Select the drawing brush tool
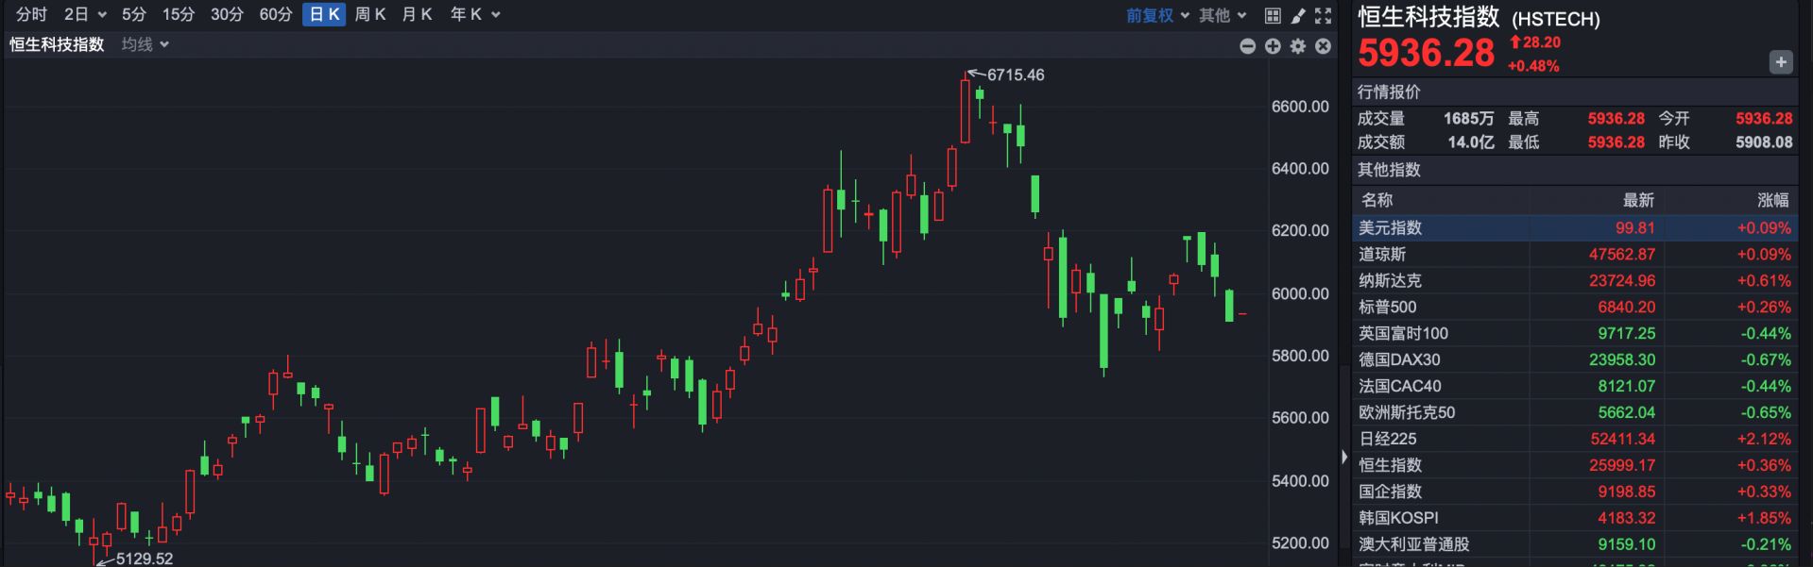 click(x=1298, y=15)
